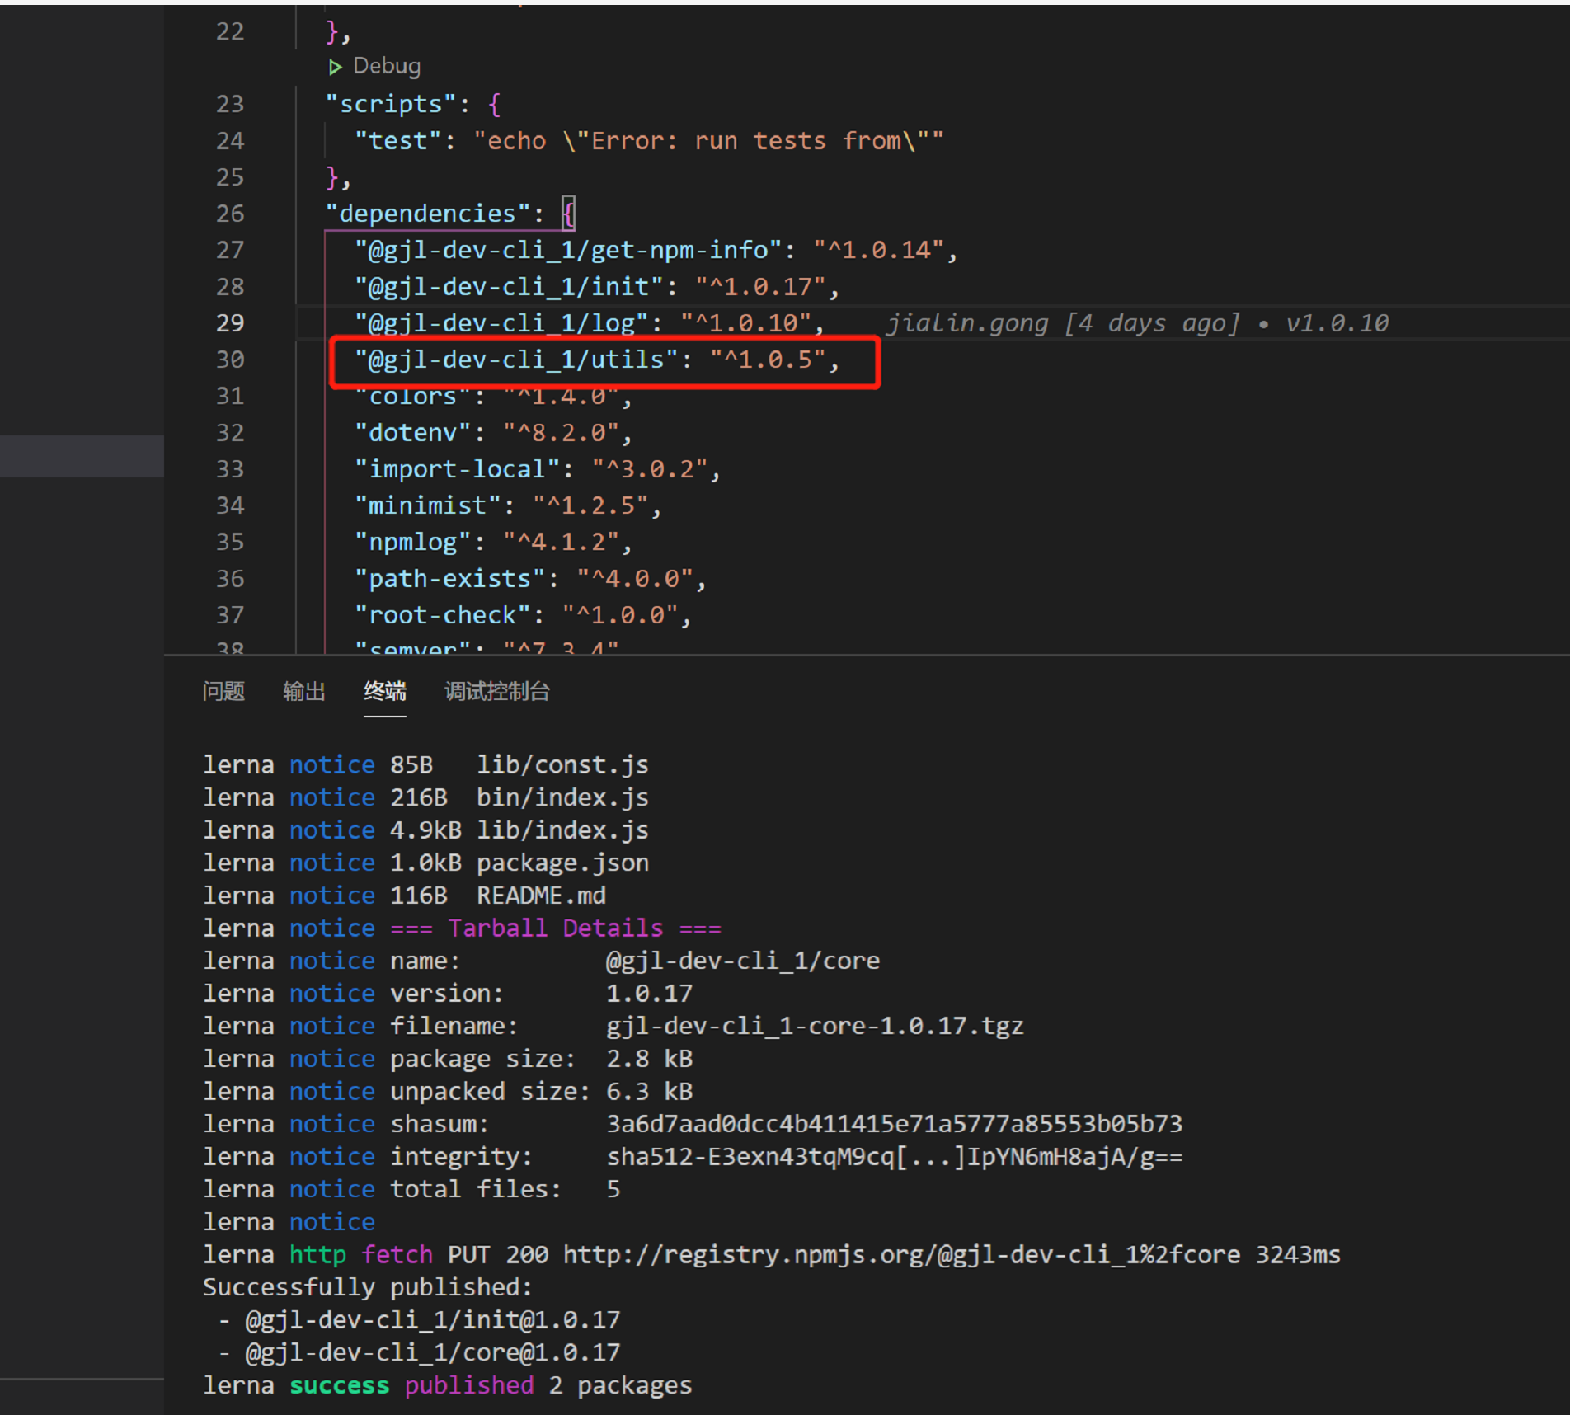Click line number 30 in the gutter
1570x1415 pixels.
230,360
